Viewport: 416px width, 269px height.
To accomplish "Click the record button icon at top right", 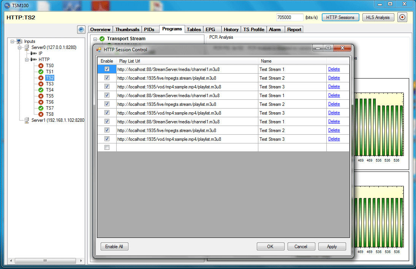I will click(402, 17).
